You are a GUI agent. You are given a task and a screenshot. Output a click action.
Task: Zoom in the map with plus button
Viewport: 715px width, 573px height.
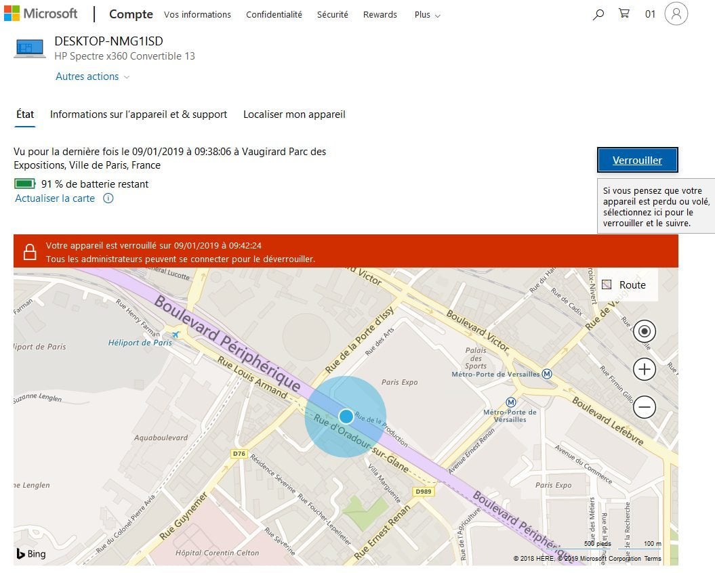[645, 369]
